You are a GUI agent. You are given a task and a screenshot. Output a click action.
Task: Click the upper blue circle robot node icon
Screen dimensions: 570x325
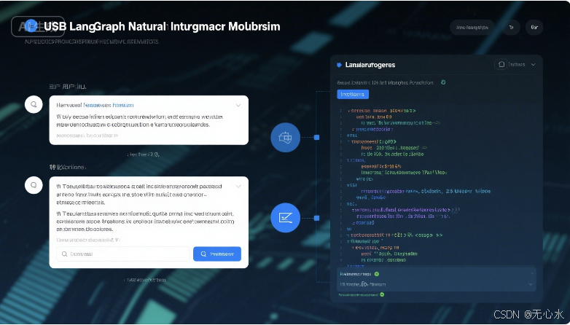(285, 138)
